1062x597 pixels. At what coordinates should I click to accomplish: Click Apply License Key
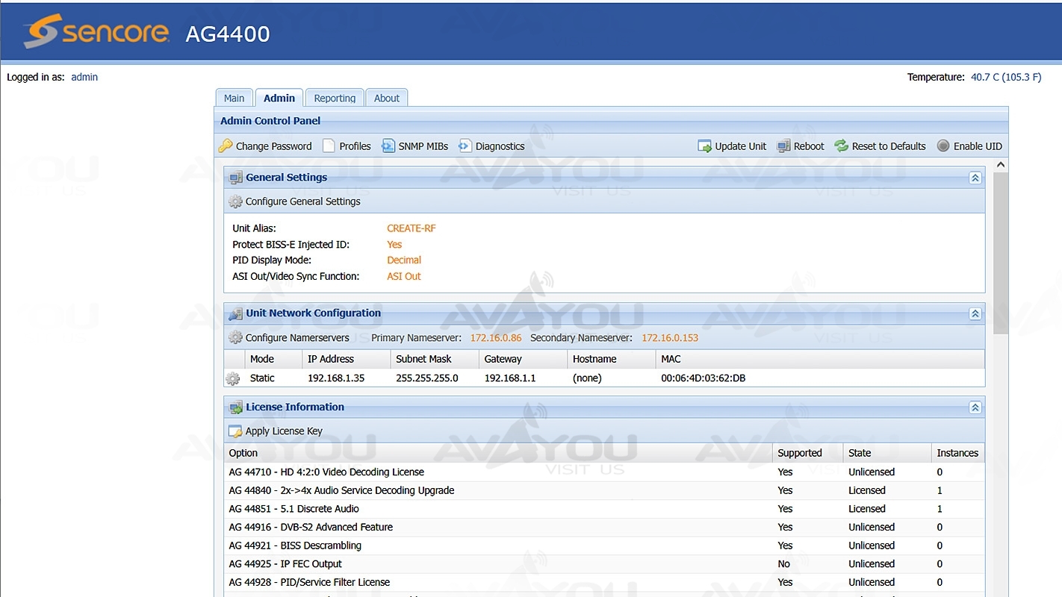(x=283, y=431)
